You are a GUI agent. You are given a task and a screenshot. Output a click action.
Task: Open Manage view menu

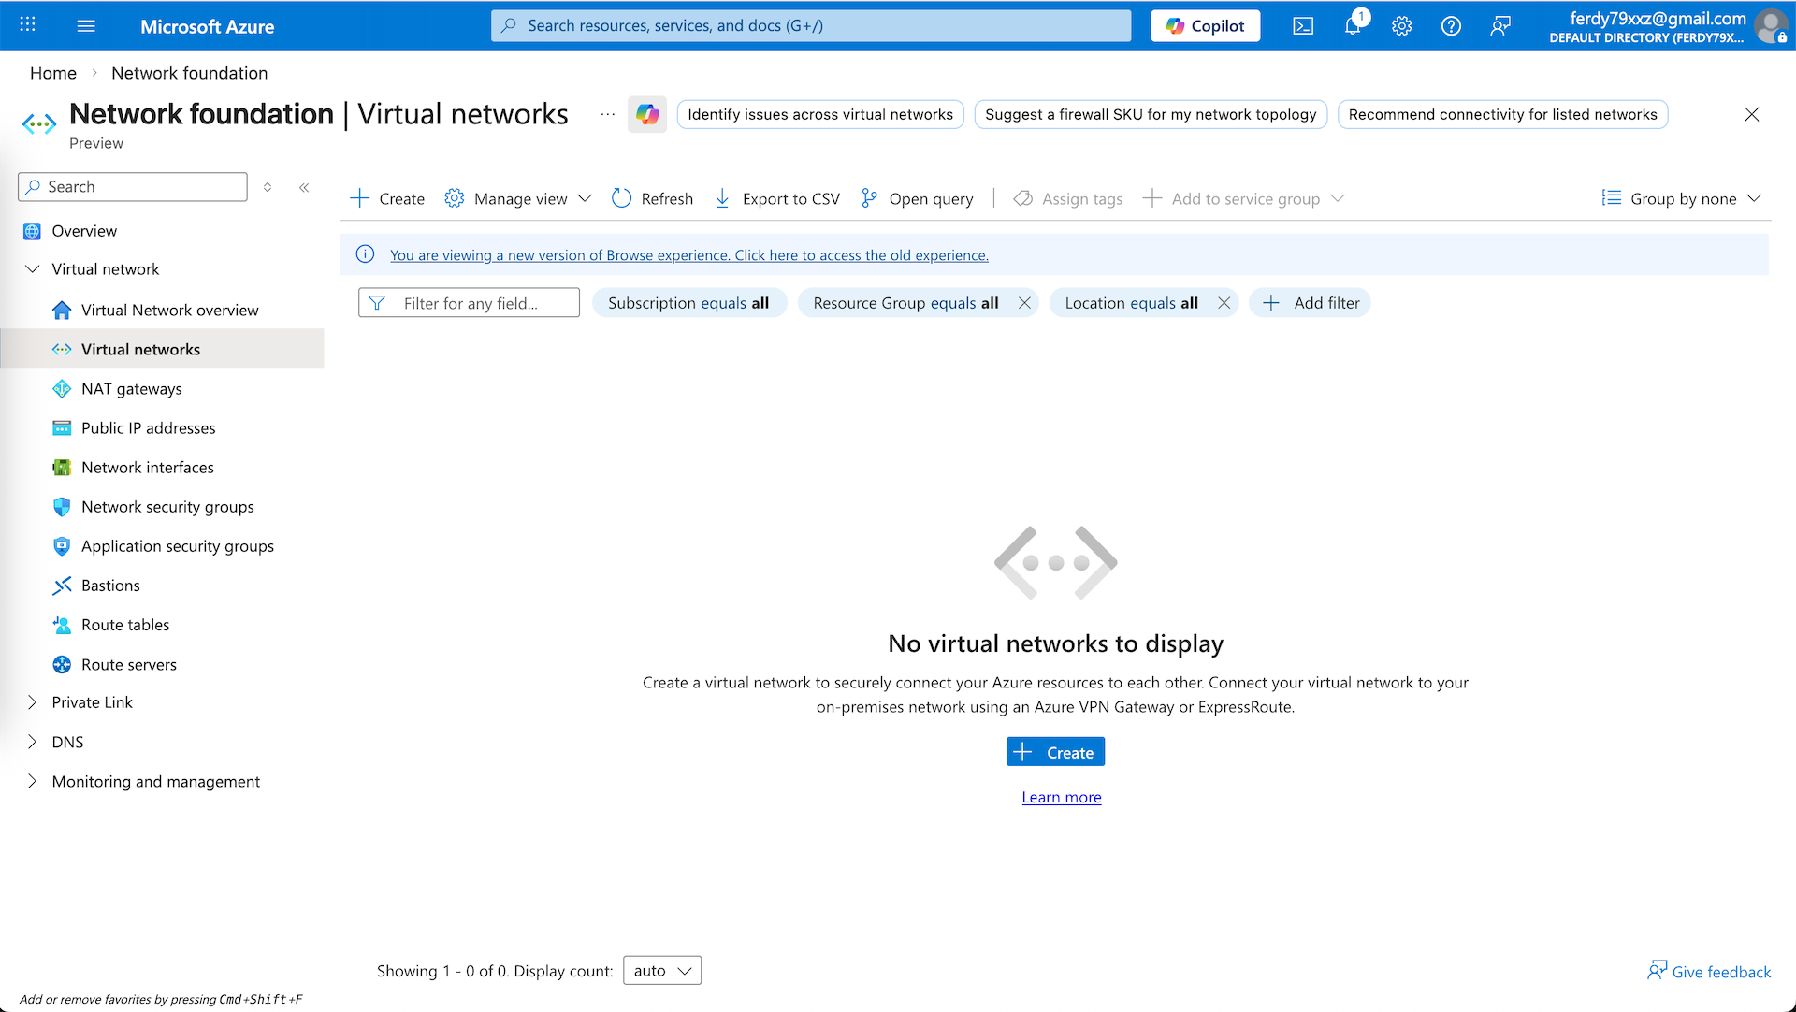[x=519, y=198]
